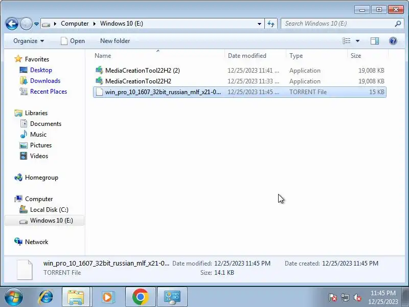Open the recent pages dropdown arrow
Screen dimensions: 409x307
[36, 24]
